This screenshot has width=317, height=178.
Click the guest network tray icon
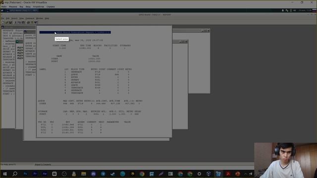(287, 10)
